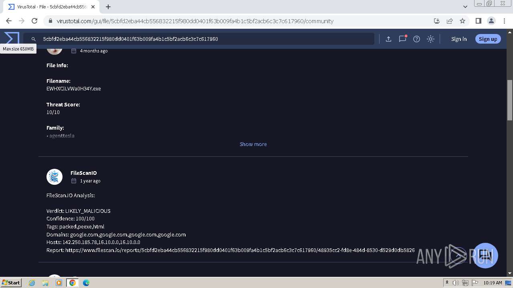Select the filename EWHXClLVWa0H34Y.exe text
The height and width of the screenshot is (288, 513).
(x=74, y=88)
